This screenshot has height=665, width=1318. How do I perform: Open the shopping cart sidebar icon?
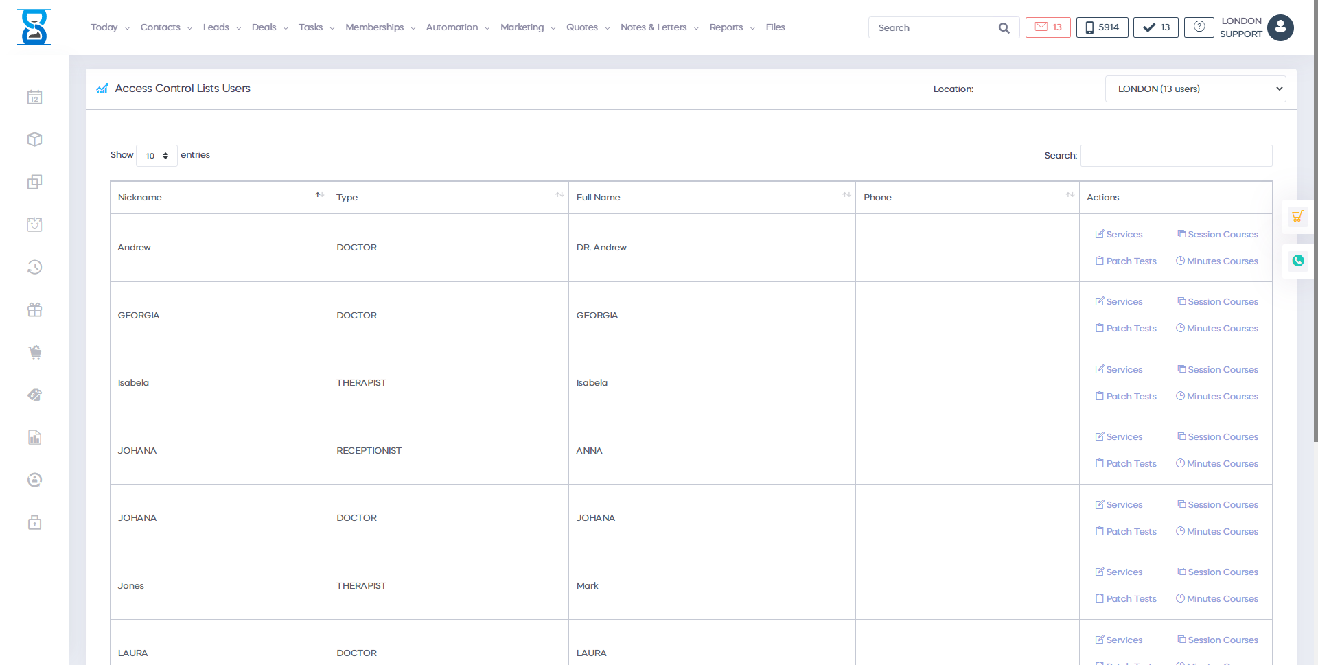pos(34,353)
